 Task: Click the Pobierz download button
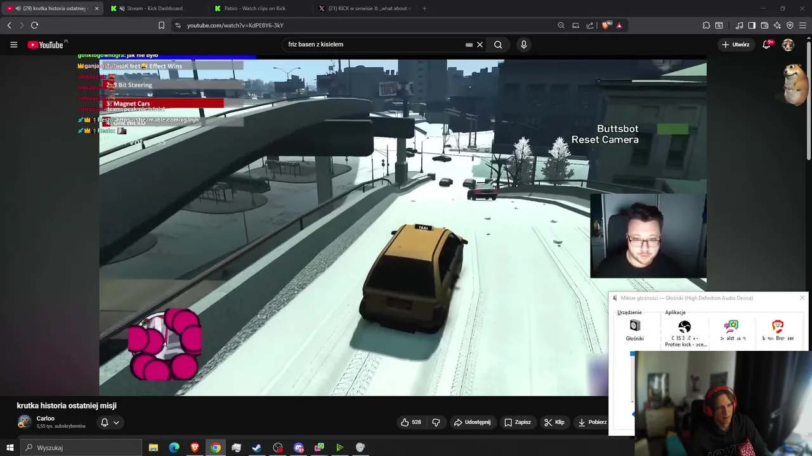point(592,422)
